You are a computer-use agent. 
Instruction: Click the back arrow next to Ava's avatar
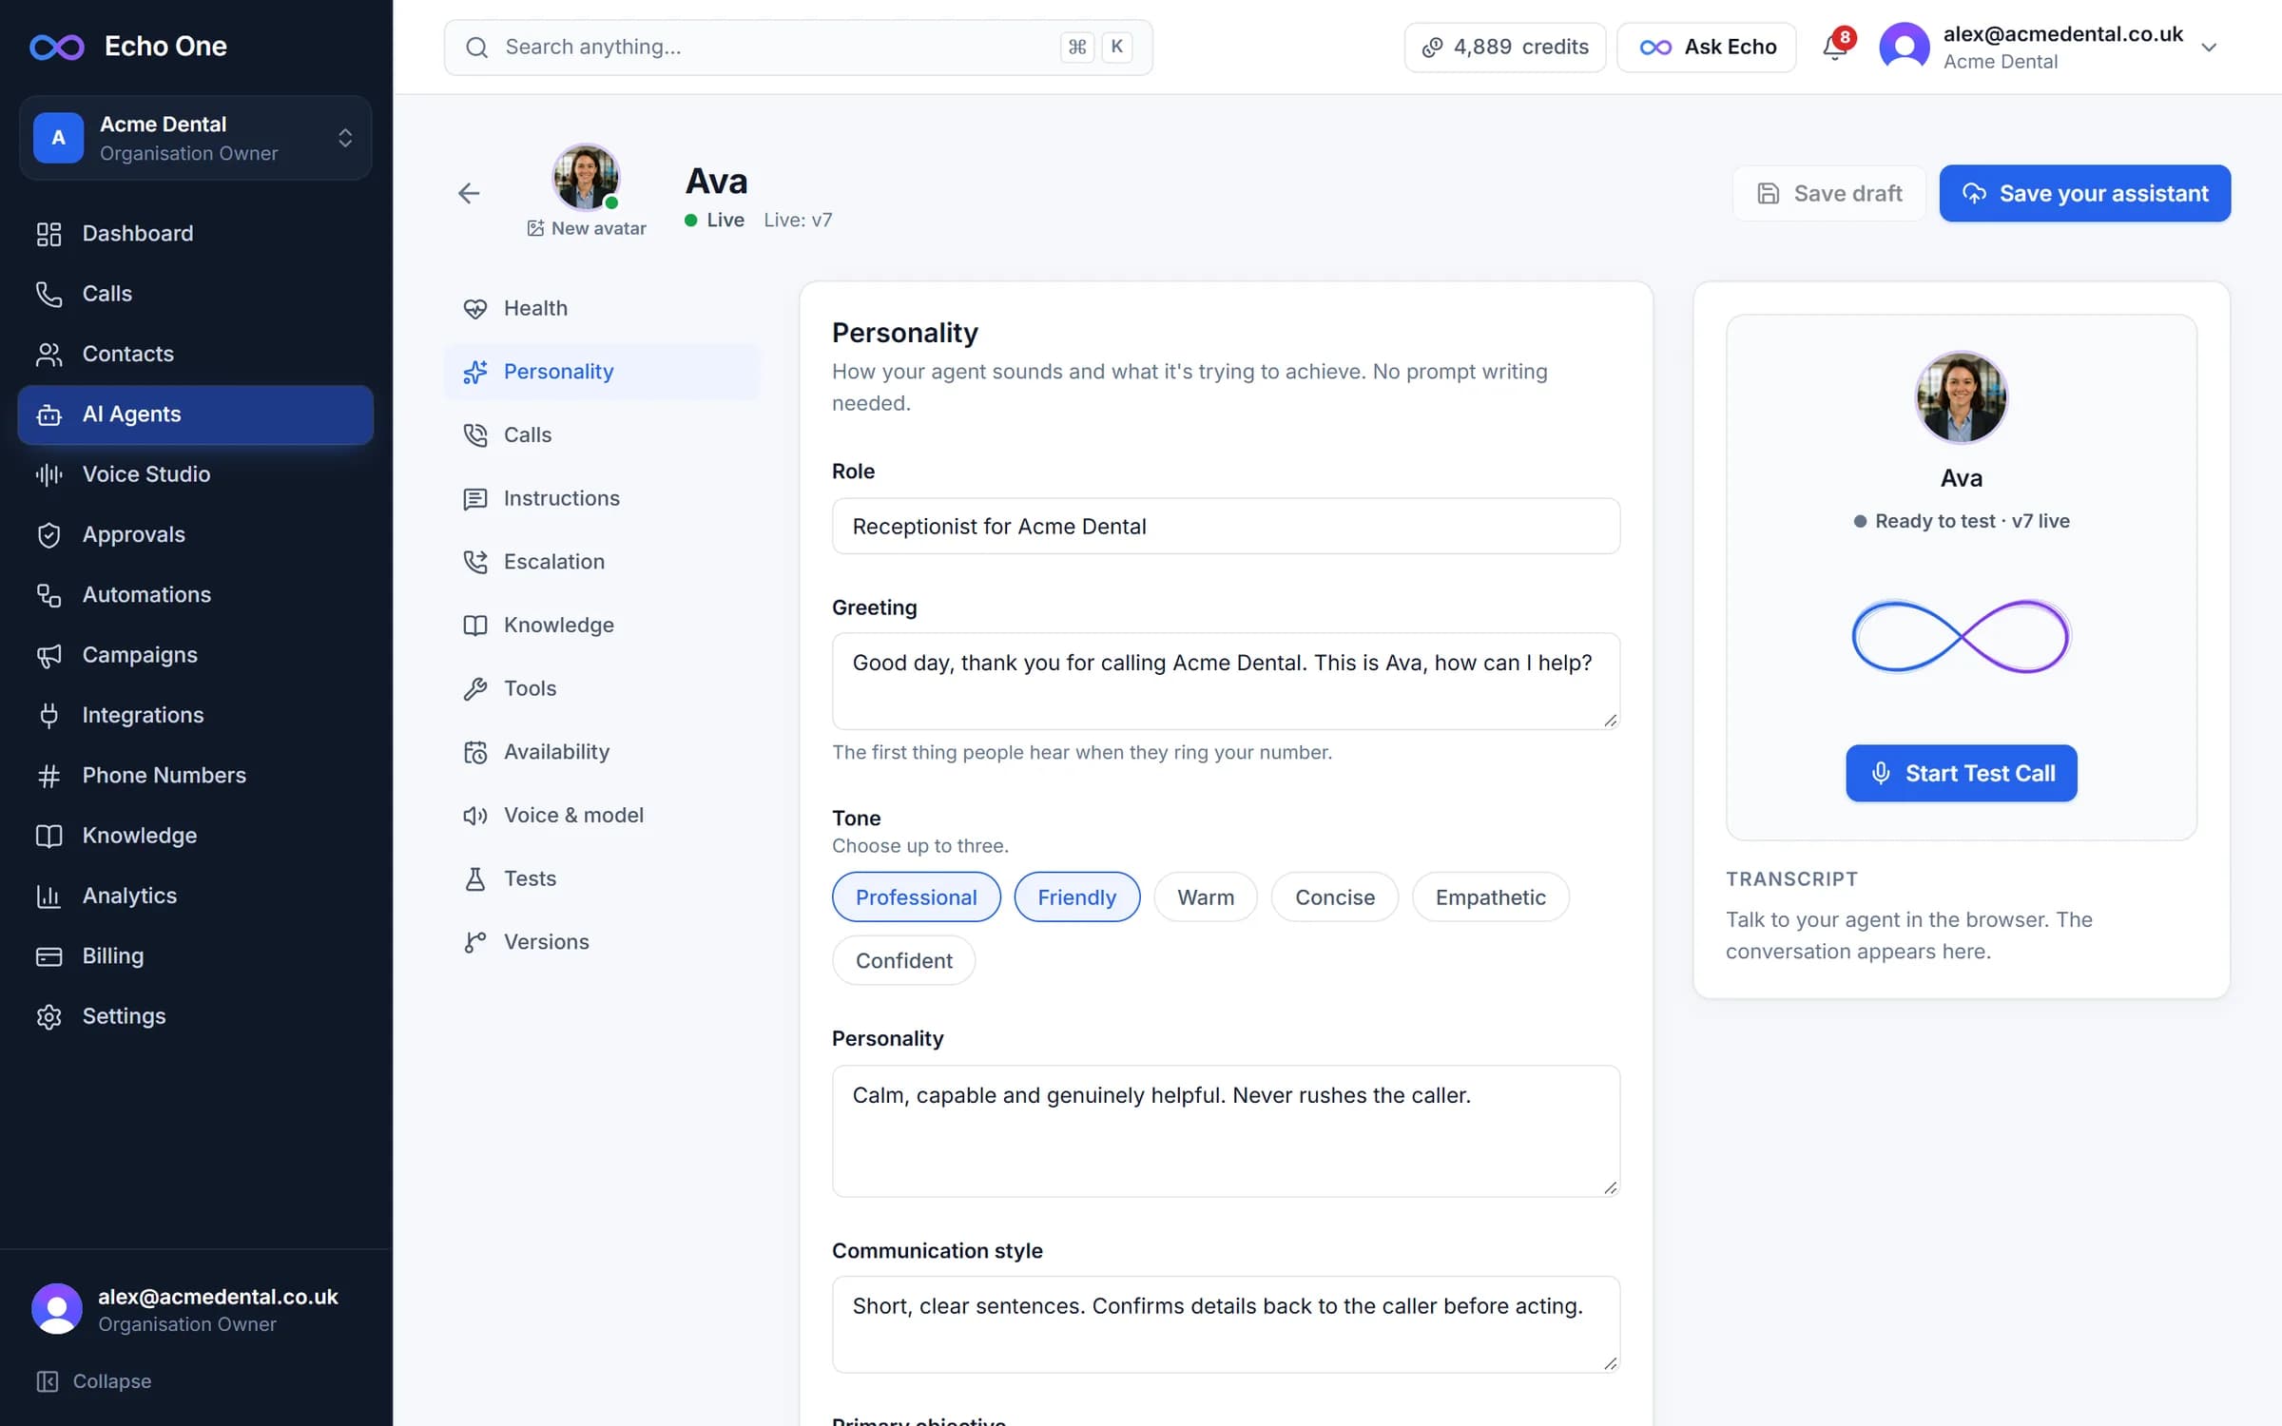coord(469,193)
